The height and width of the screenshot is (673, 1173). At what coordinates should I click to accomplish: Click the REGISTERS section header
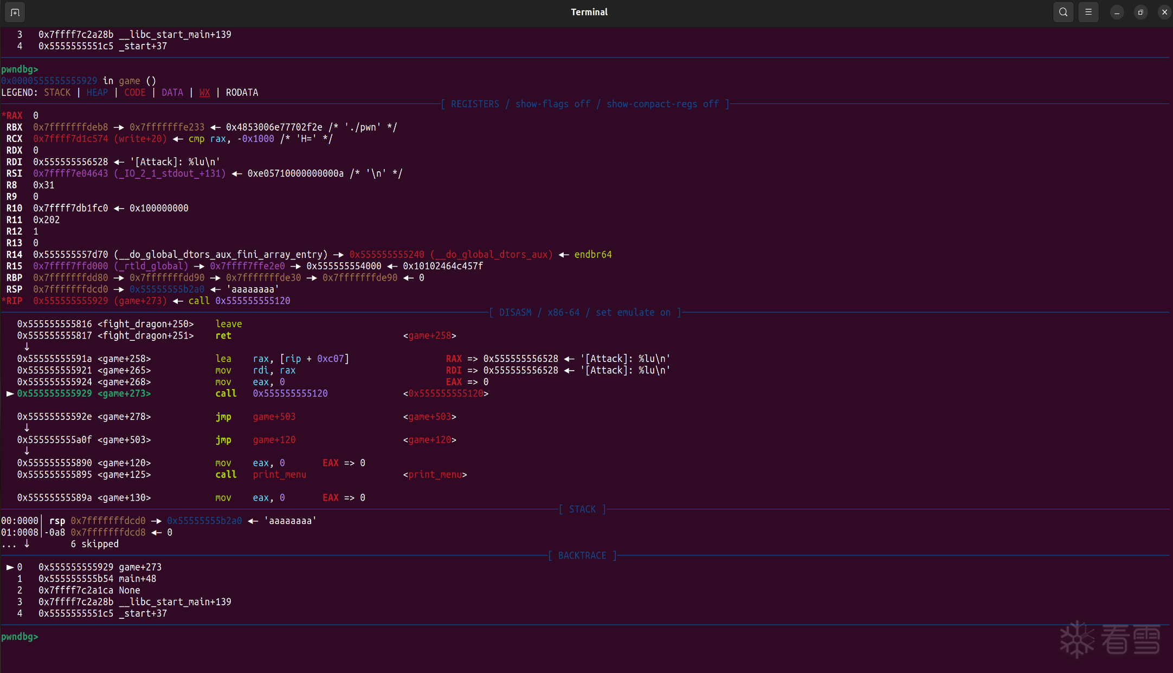(x=475, y=104)
